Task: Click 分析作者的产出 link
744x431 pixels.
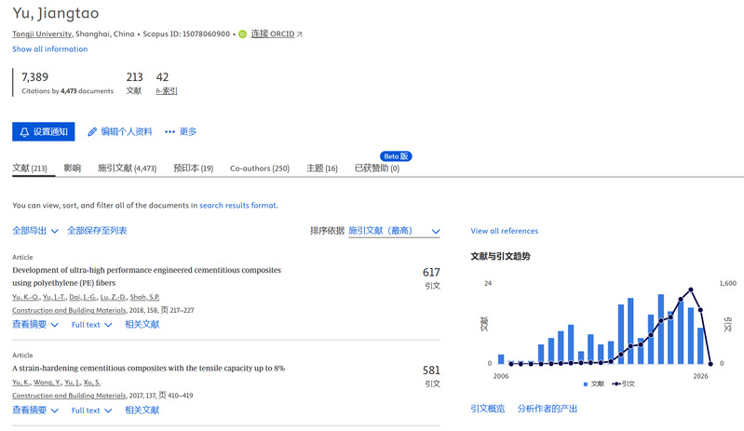Action: [548, 409]
